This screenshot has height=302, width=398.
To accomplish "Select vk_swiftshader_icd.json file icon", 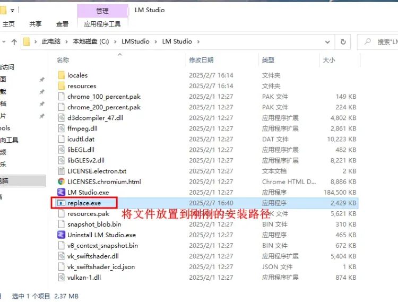I will 61,267.
